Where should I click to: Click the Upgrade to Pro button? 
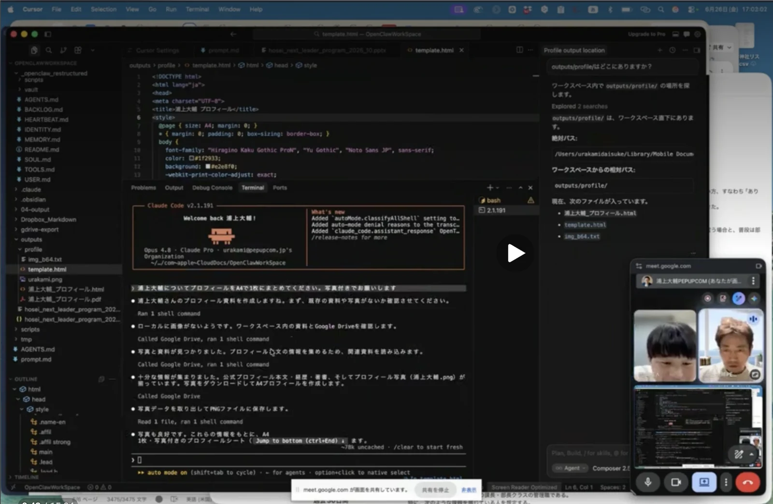[x=646, y=34]
